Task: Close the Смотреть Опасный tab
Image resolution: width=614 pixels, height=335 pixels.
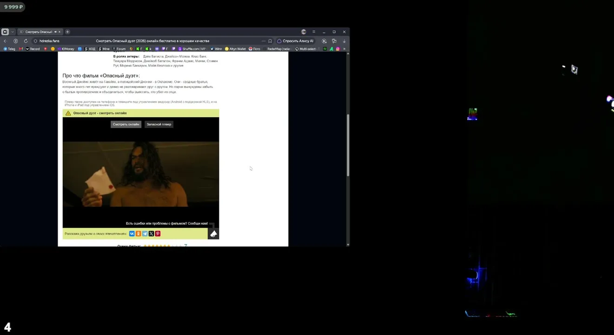Action: point(59,32)
